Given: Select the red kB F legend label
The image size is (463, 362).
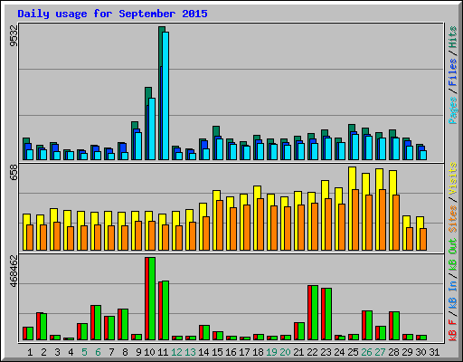Looking at the screenshot, I should pos(452,330).
